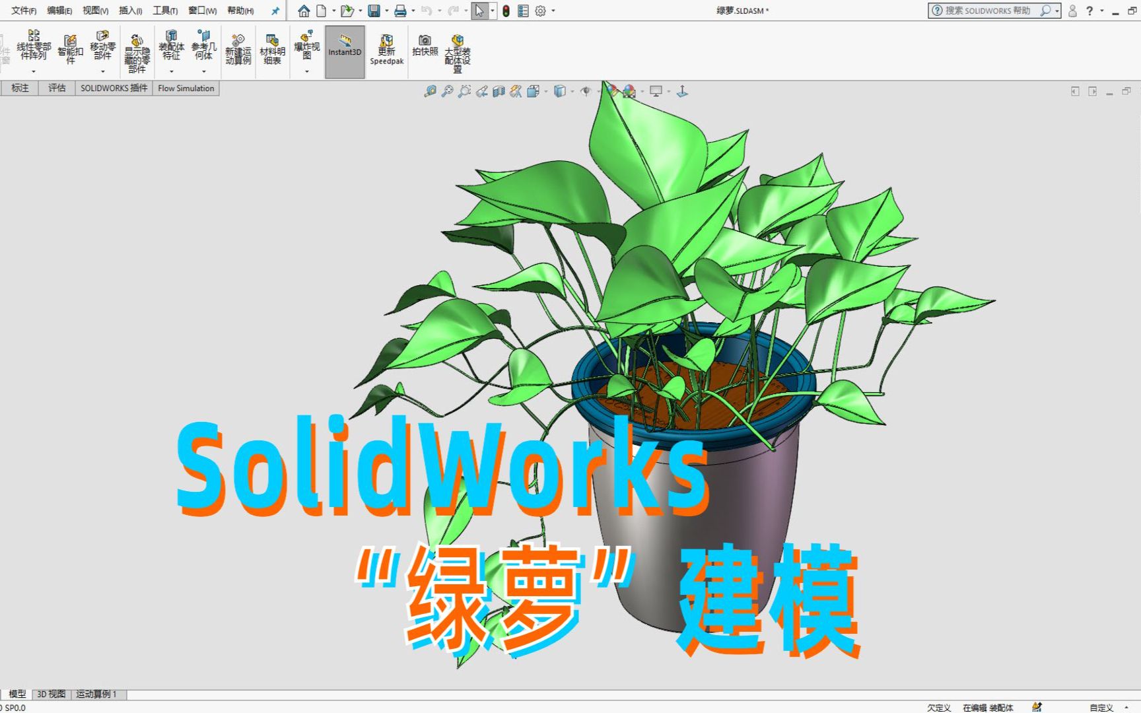Show hidden components (显示隐藏的零部件)

(137, 53)
